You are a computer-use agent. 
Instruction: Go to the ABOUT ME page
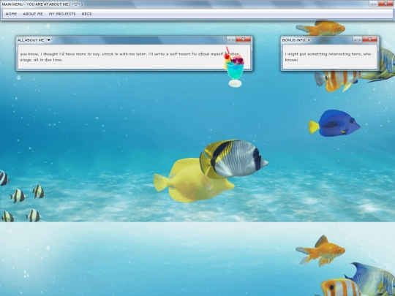(x=33, y=14)
